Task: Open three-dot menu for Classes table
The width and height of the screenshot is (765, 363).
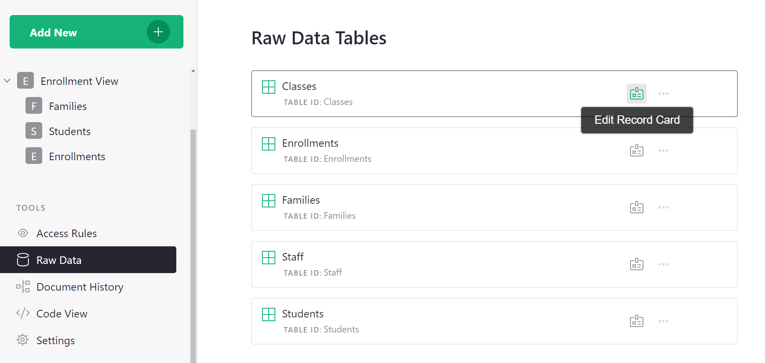Action: (663, 94)
